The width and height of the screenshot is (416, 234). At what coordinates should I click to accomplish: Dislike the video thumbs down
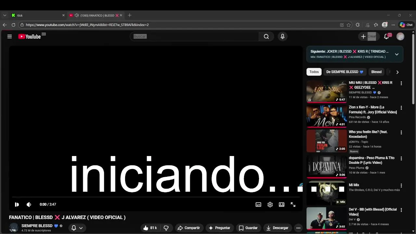(166, 228)
